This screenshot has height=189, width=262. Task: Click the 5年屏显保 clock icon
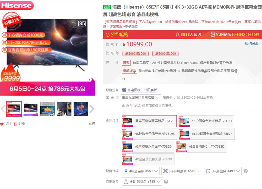click(x=208, y=171)
